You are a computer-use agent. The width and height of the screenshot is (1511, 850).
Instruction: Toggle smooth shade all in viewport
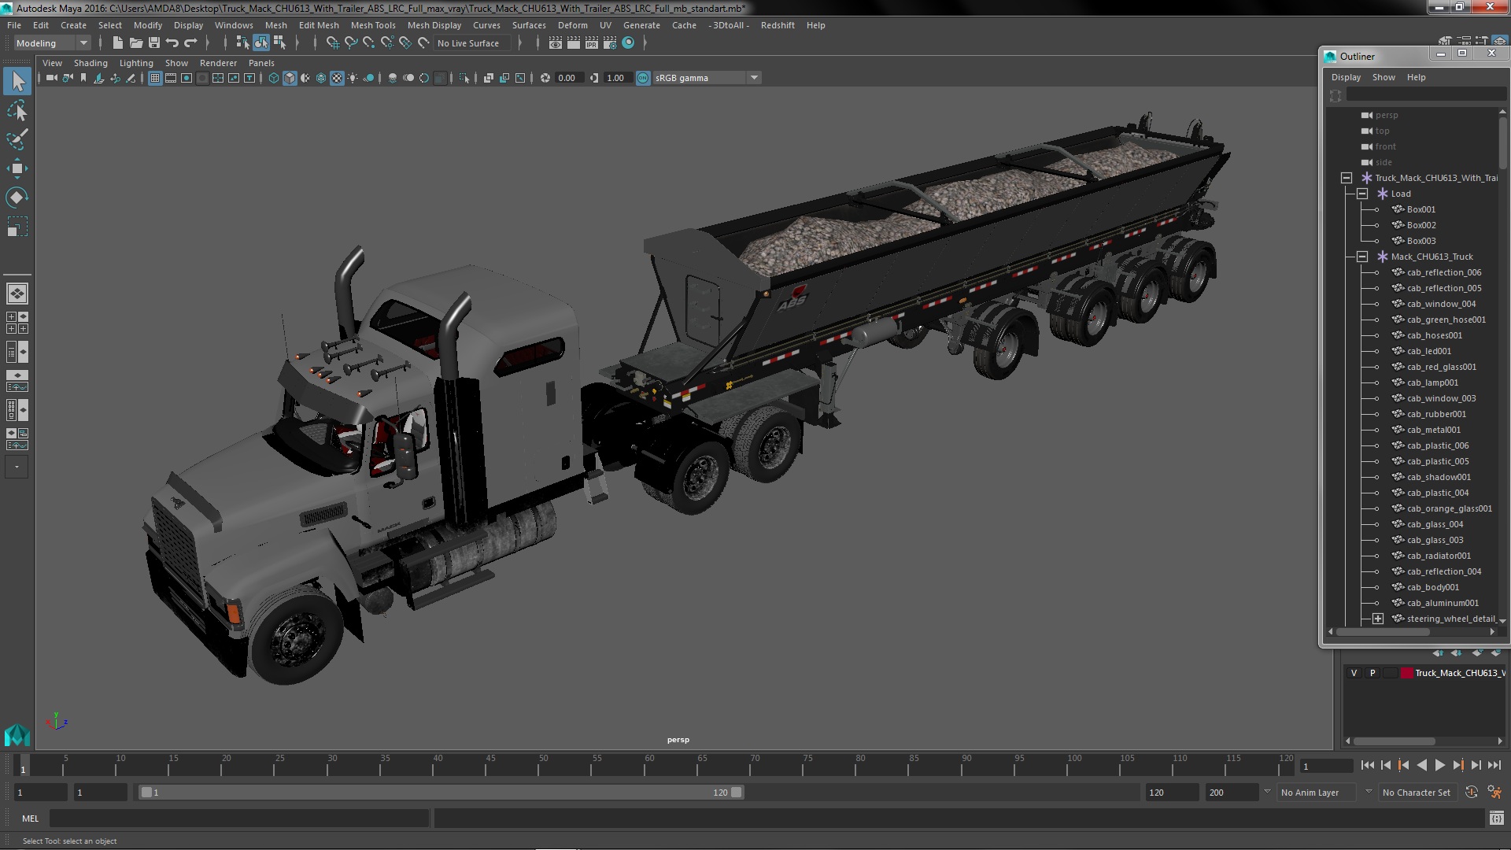coord(290,78)
